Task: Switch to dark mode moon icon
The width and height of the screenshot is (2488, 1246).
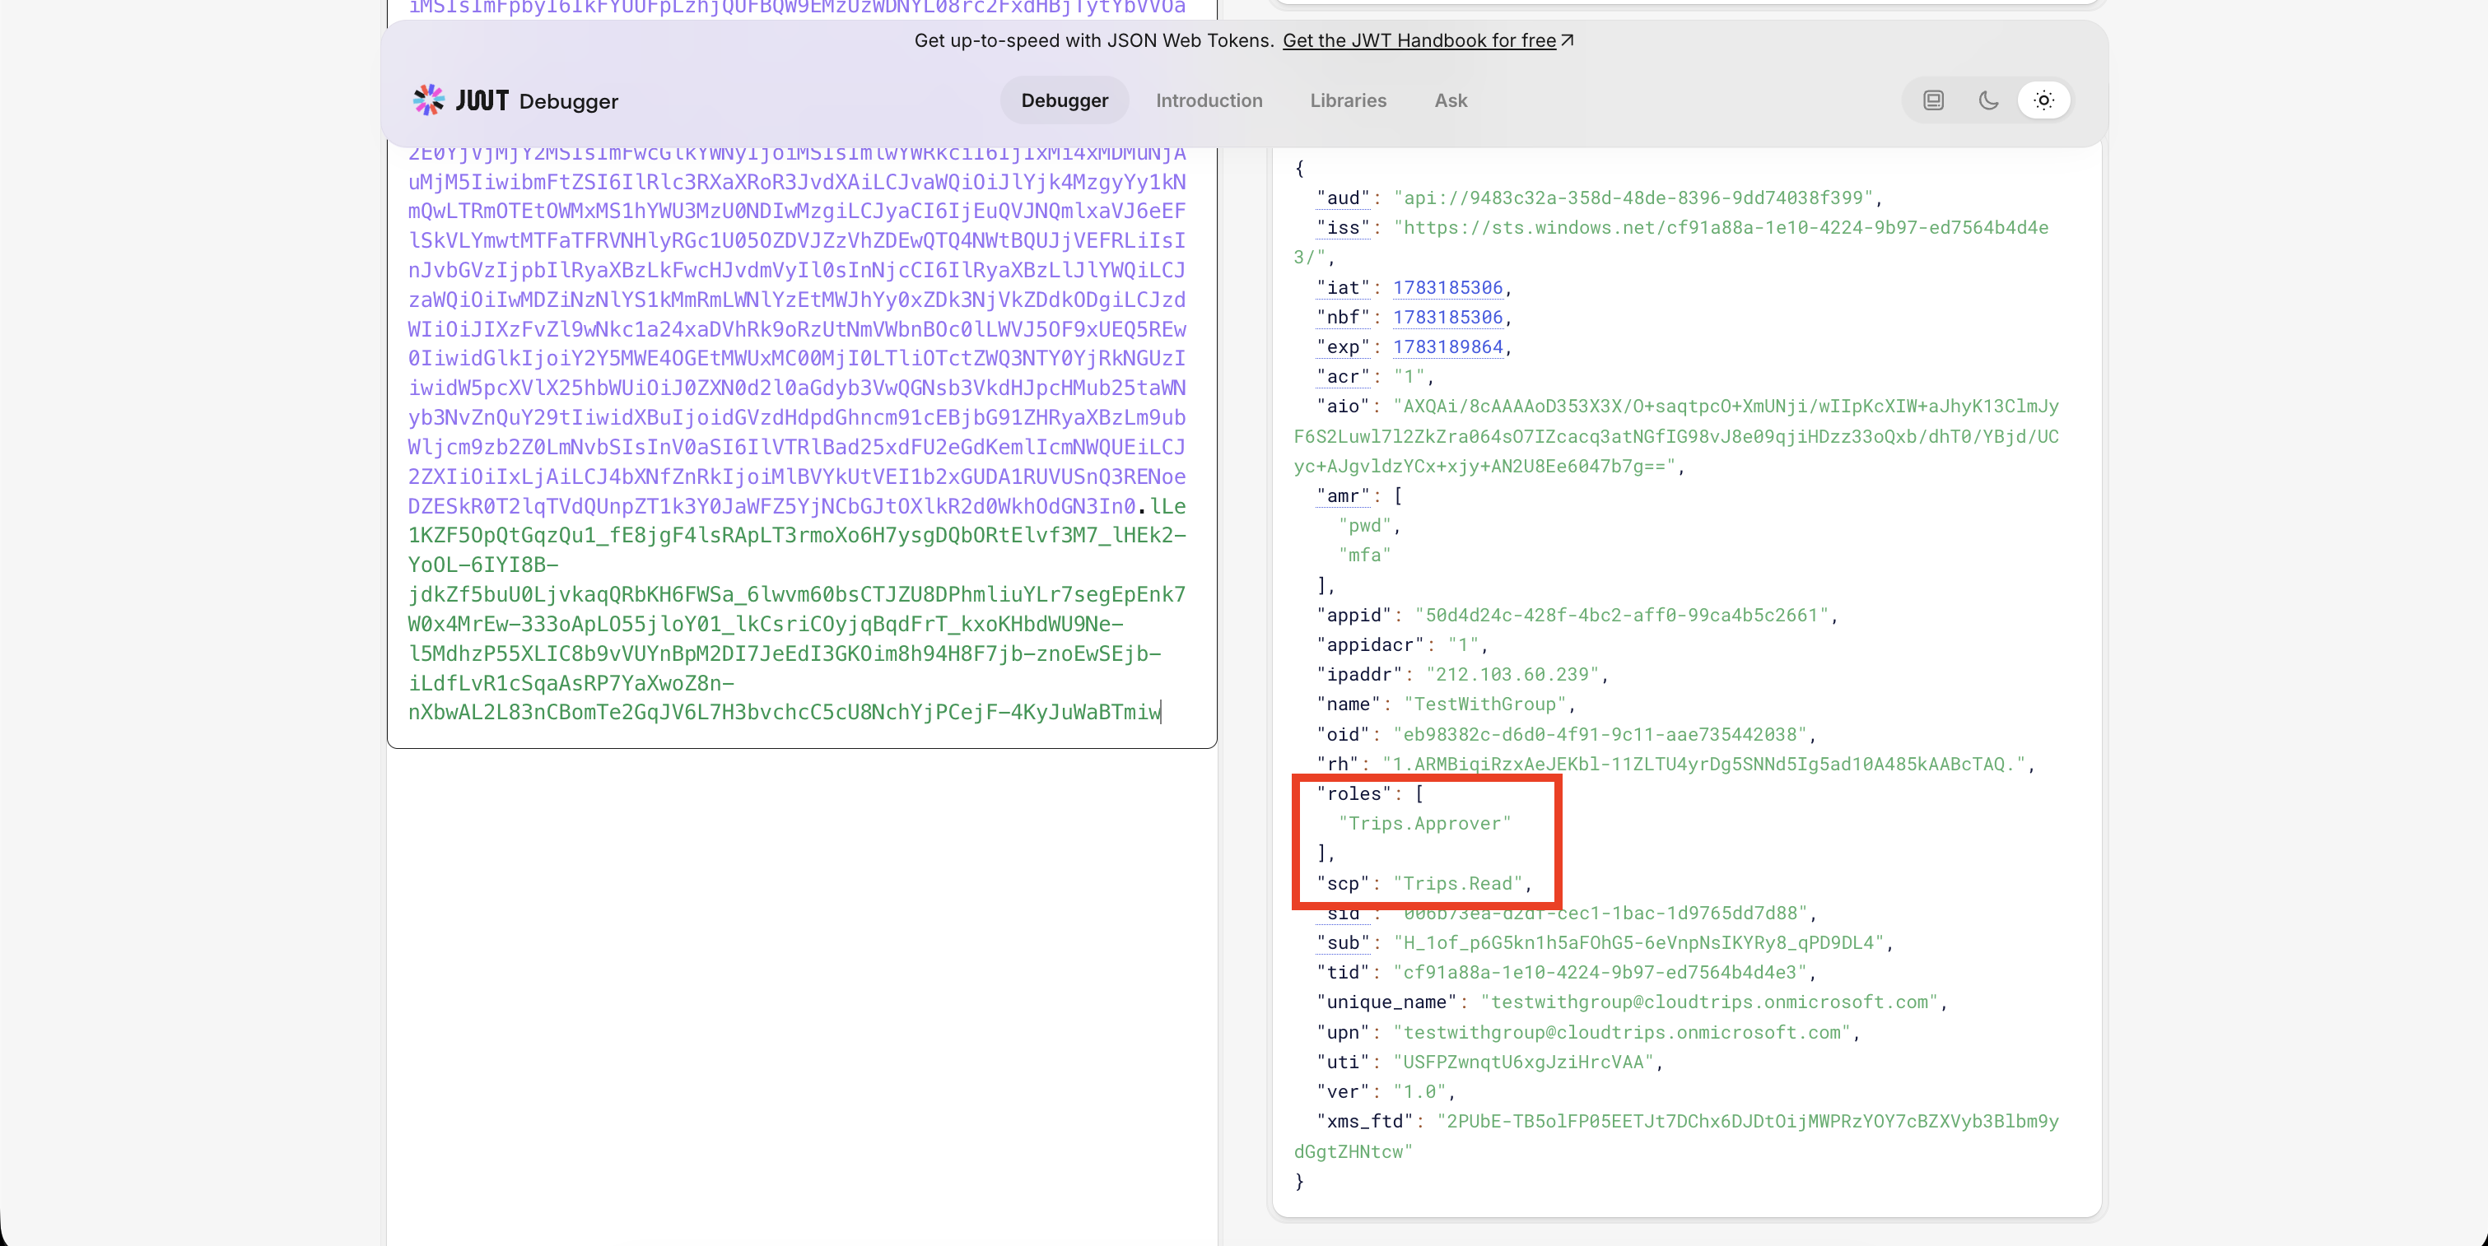Action: (x=1987, y=100)
